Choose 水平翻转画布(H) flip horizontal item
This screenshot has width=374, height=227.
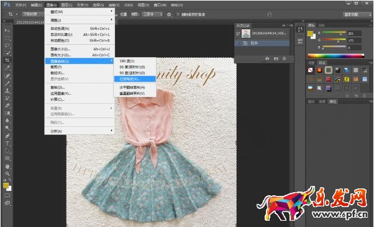[135, 88]
